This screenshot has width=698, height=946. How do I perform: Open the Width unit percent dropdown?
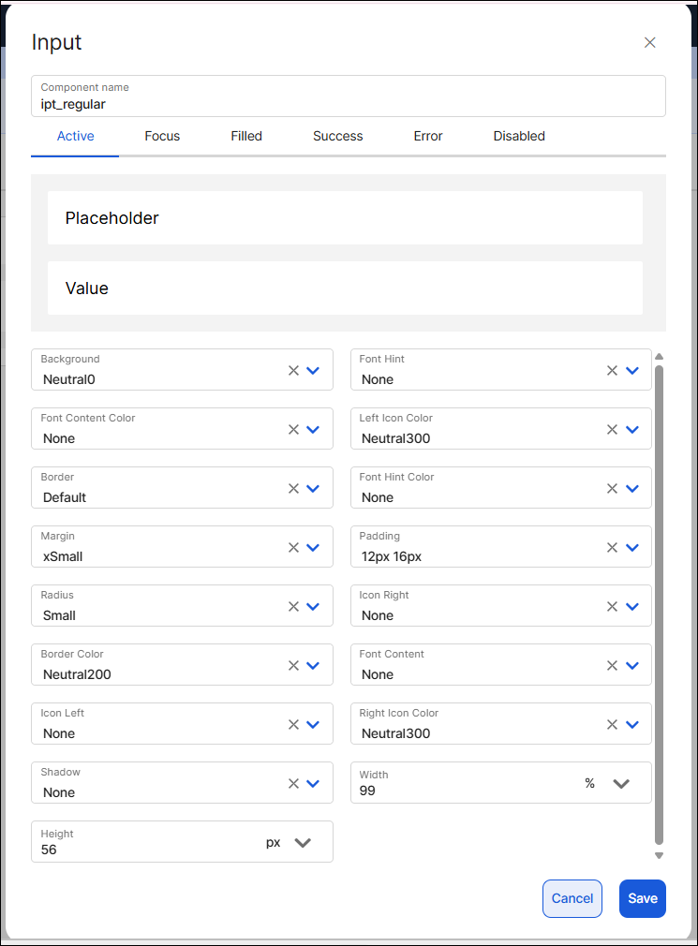point(620,783)
